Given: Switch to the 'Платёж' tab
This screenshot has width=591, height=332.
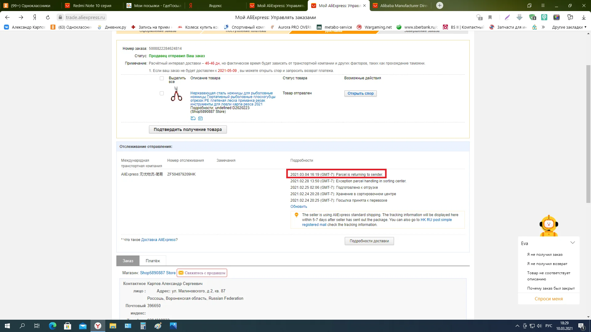Looking at the screenshot, I should [x=153, y=261].
